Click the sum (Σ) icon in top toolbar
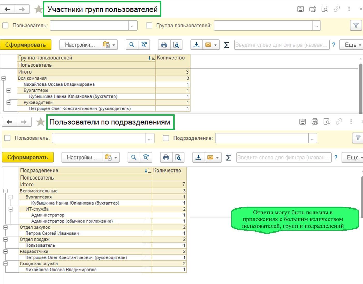This screenshot has height=284, width=363. click(226, 45)
